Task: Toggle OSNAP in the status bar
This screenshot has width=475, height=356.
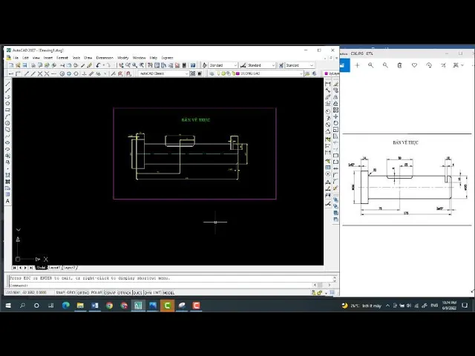Action: click(x=108, y=293)
